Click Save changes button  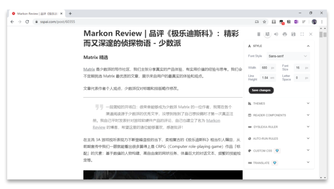(261, 90)
